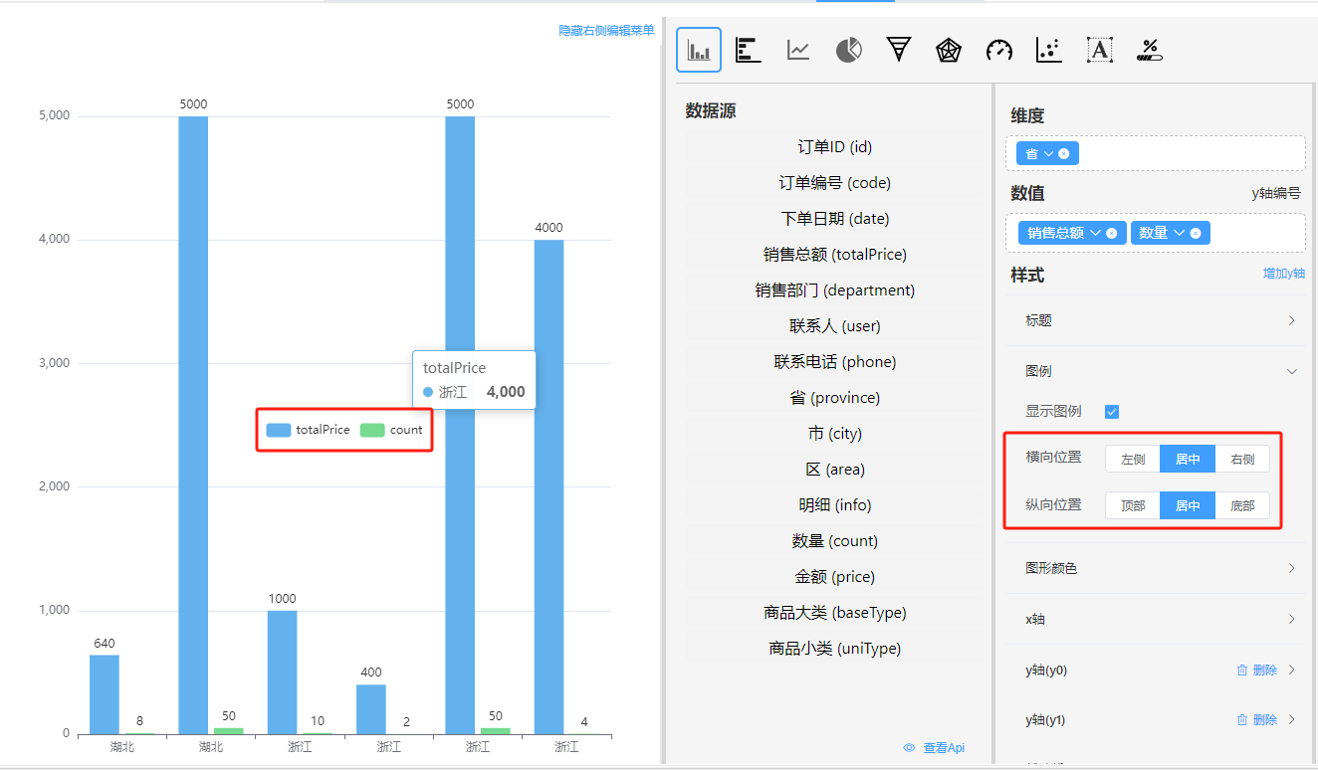Select the percent progress chart icon
Image resolution: width=1318 pixels, height=770 pixels.
(x=1150, y=50)
